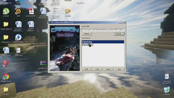Screen dimensions: 174x98
Task: Launch Google Chrome from desktop
Action: pos(6,77)
